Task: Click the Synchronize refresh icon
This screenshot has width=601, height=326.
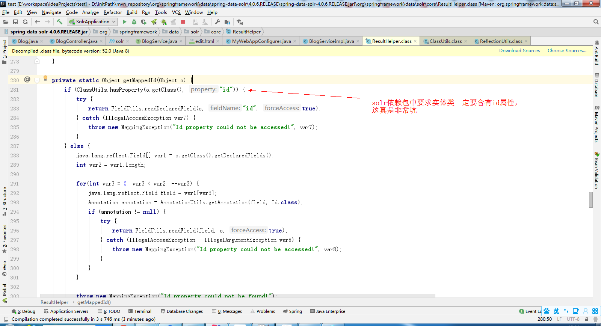Action: [25, 22]
